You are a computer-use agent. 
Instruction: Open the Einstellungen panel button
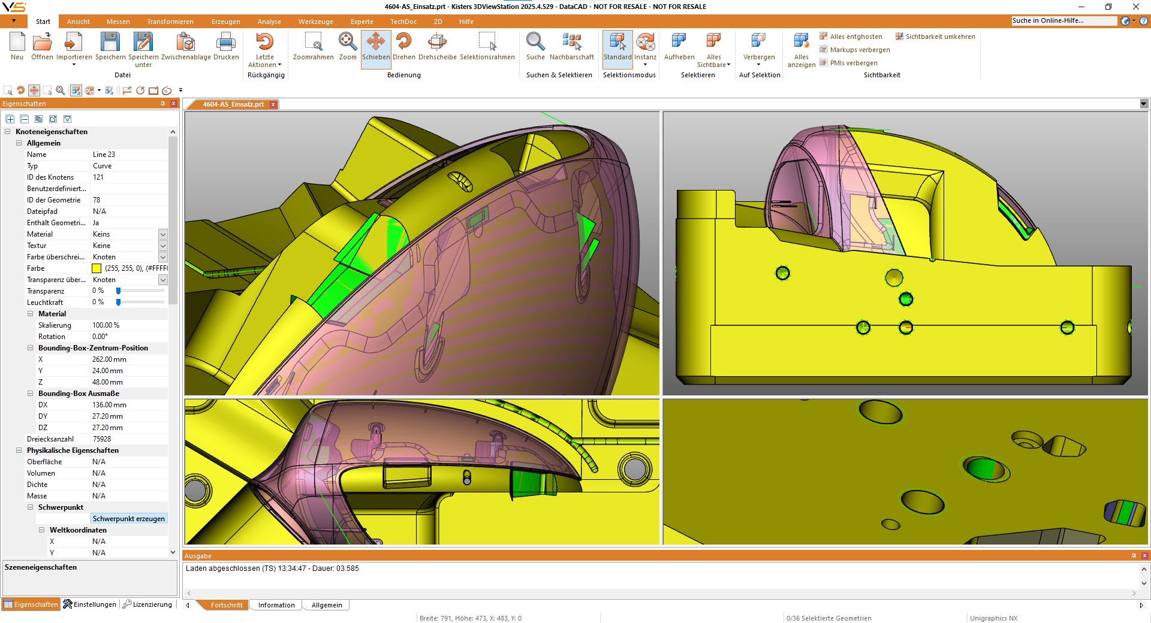point(90,604)
